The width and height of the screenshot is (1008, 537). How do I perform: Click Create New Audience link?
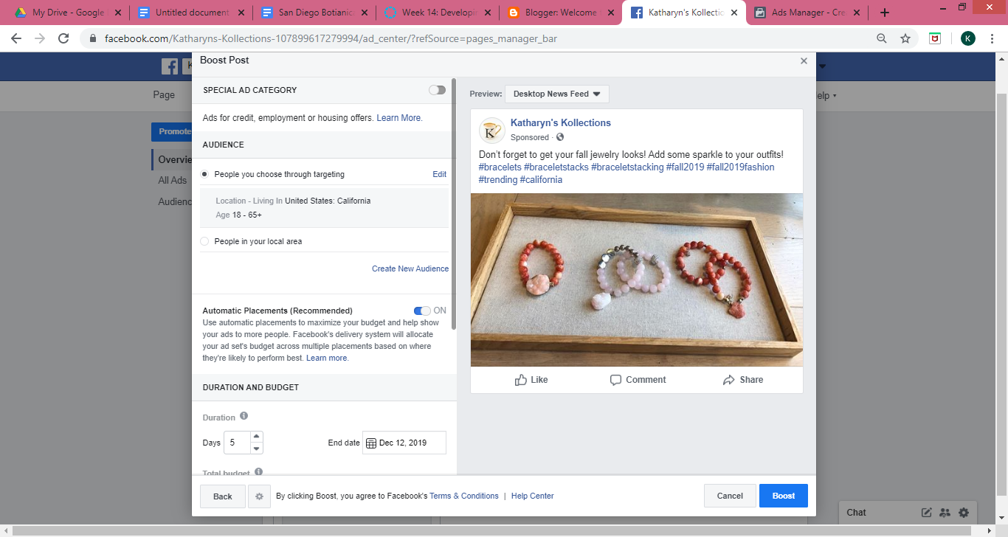(x=410, y=268)
